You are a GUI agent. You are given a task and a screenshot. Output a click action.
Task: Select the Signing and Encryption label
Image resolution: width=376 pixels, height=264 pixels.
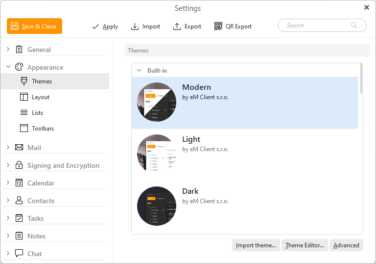coord(63,165)
